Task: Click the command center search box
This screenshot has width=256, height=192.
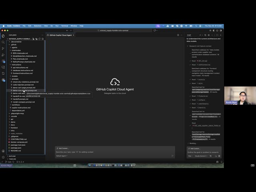Action: 113,30
